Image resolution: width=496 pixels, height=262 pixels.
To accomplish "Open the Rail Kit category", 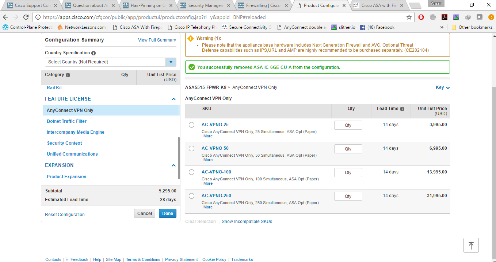I will [54, 88].
